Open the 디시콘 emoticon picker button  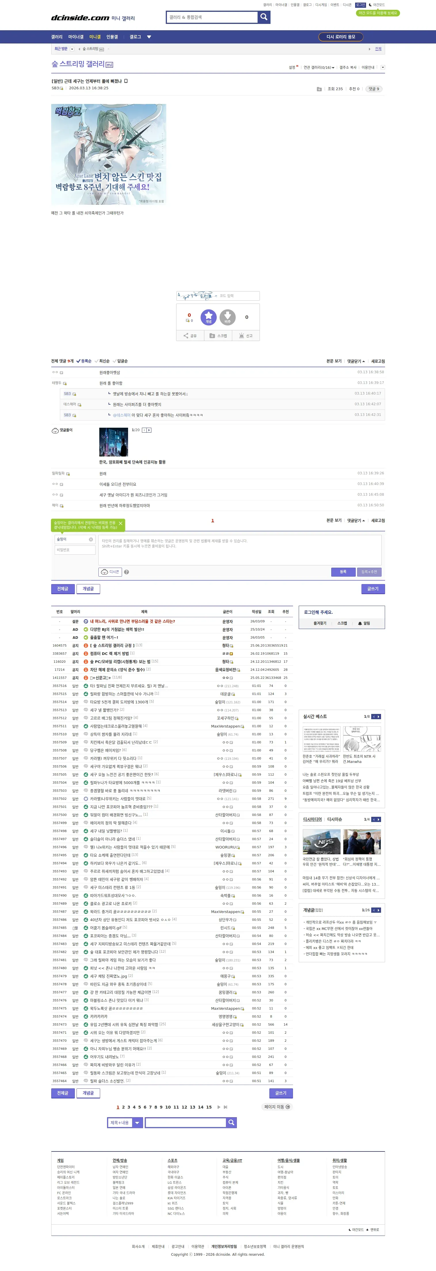[111, 572]
